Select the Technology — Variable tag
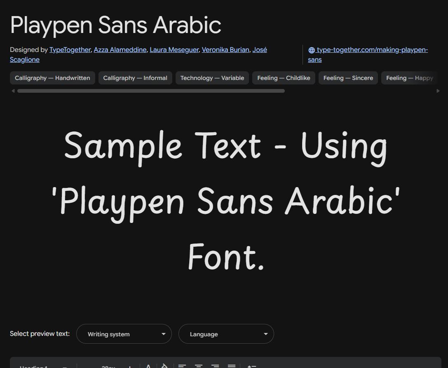Viewport: 448px width, 368px height. click(212, 78)
